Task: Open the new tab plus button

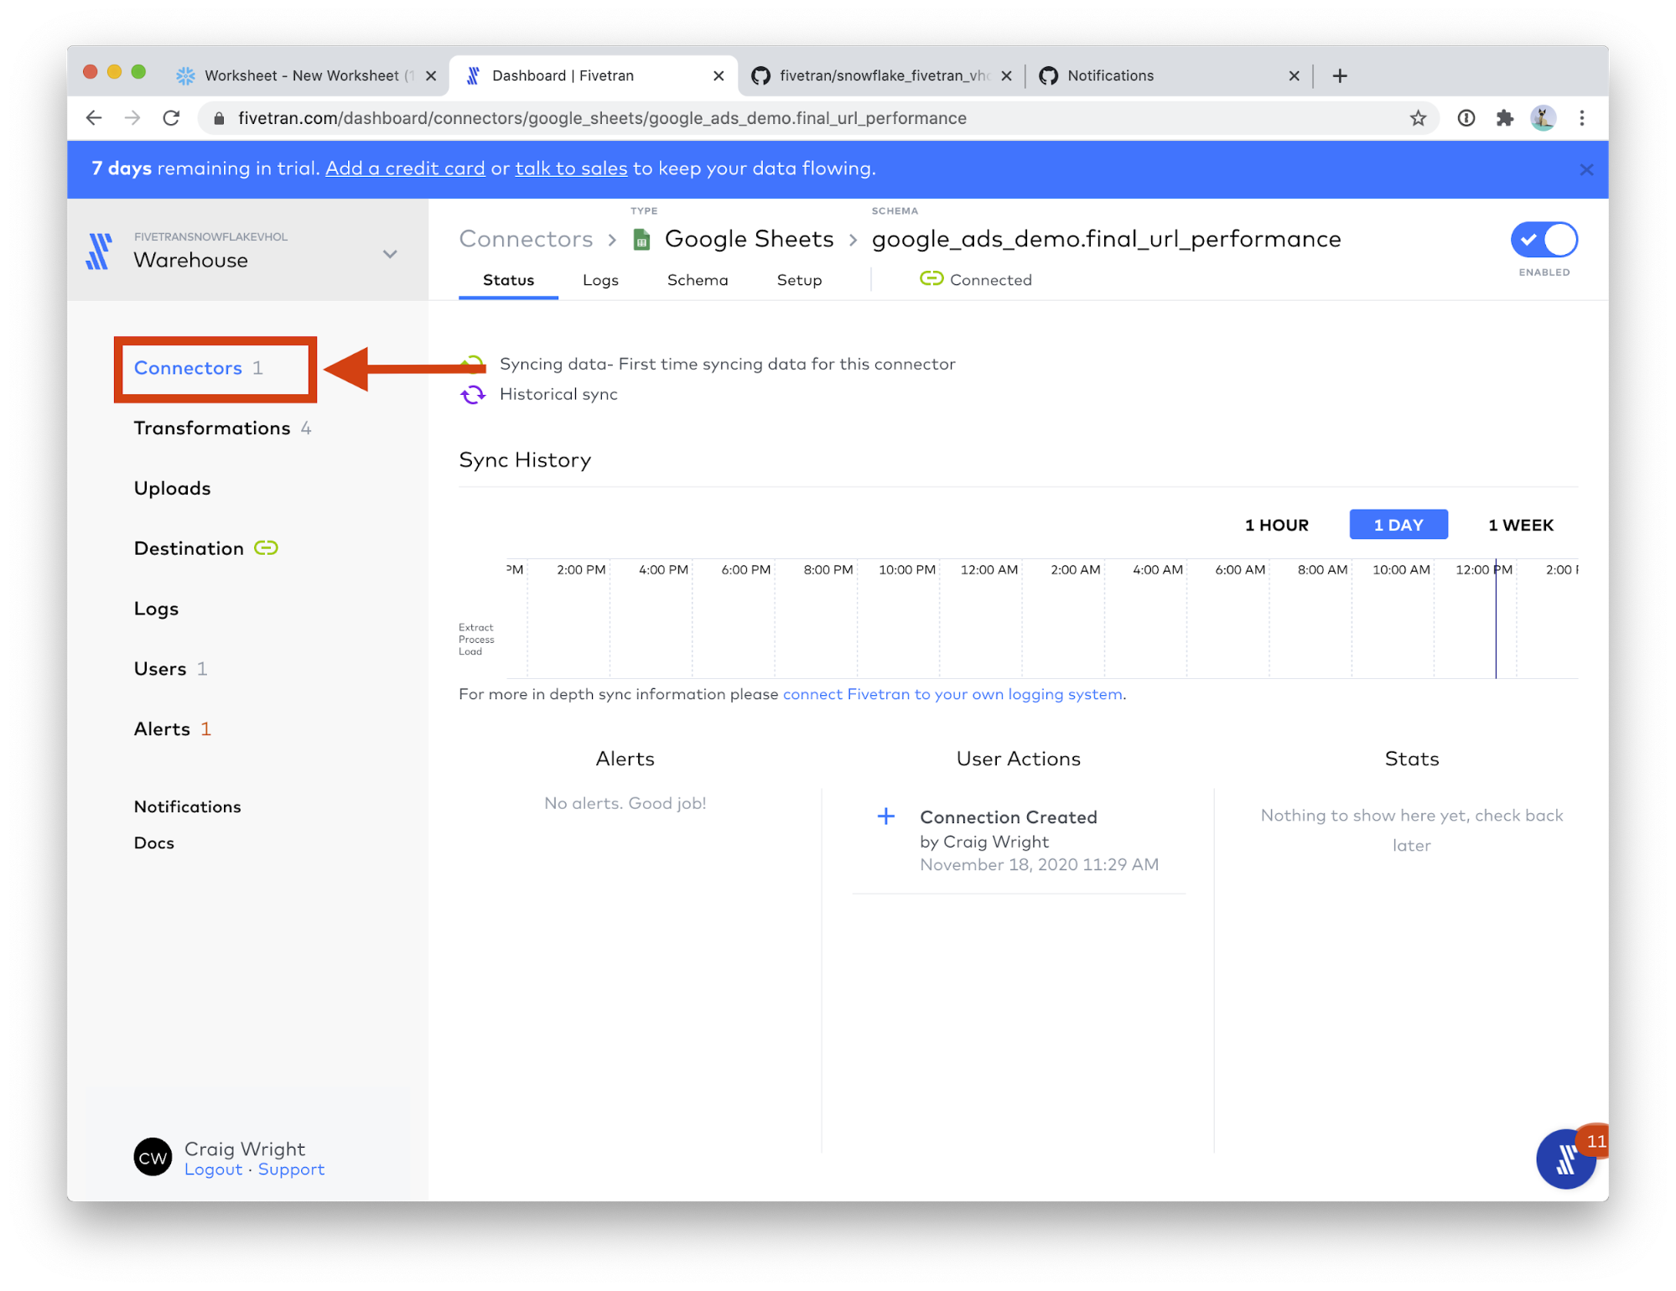Action: 1340,75
